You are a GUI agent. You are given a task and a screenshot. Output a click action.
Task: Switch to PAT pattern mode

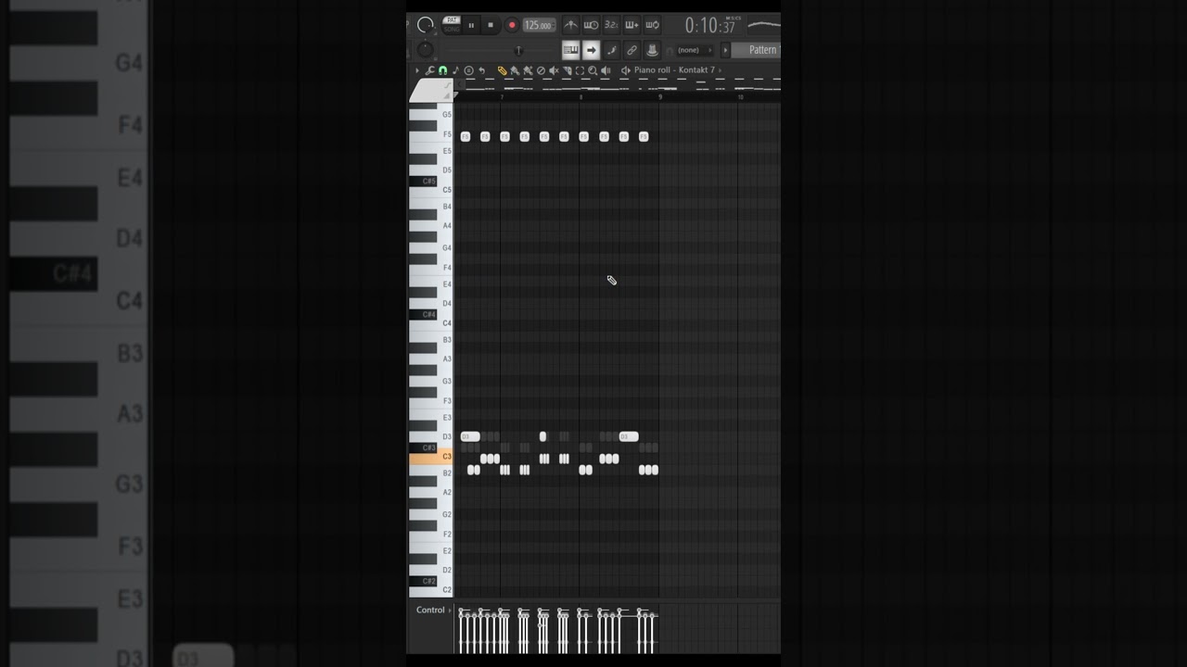[x=452, y=19]
